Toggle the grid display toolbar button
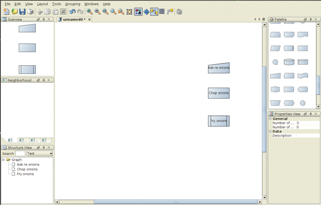321x205 pixels. pyautogui.click(x=162, y=12)
